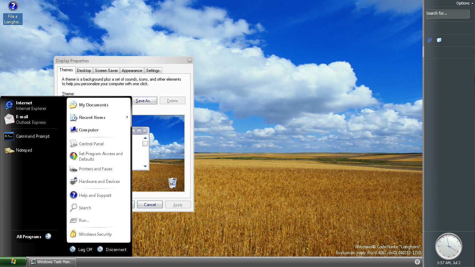
Task: Click the second sidebar quick-launch icon
Action: [439, 40]
